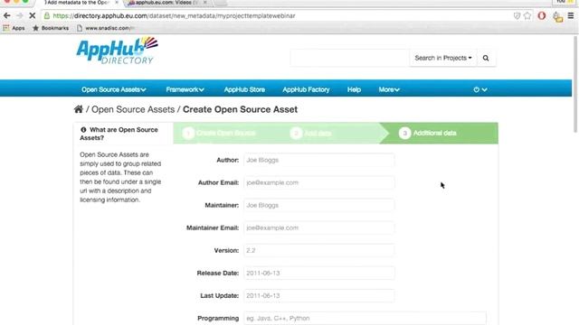Click the Author Email input field
This screenshot has height=325, width=579.
pos(318,182)
